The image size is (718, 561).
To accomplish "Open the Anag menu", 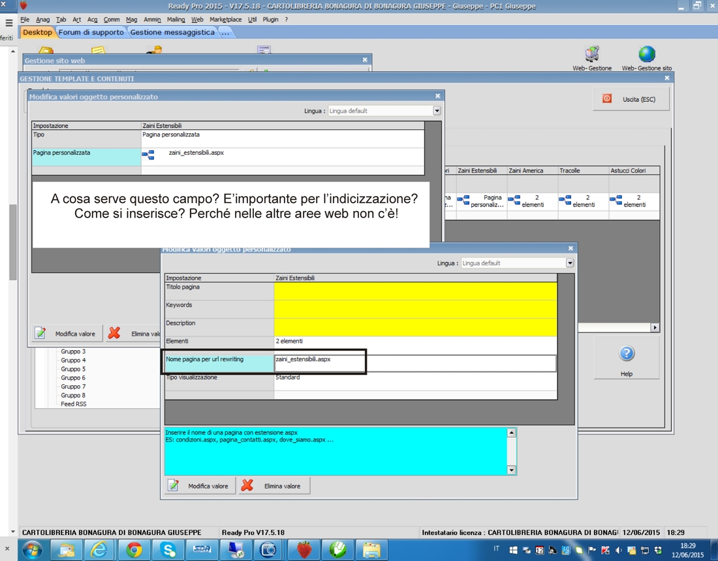I will click(42, 19).
